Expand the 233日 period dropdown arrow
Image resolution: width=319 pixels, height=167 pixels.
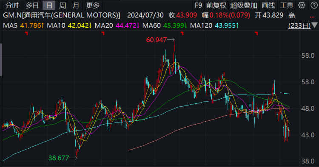pos(315,25)
